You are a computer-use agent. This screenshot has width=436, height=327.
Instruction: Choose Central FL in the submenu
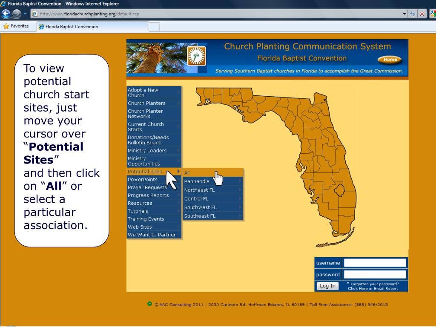pyautogui.click(x=213, y=198)
